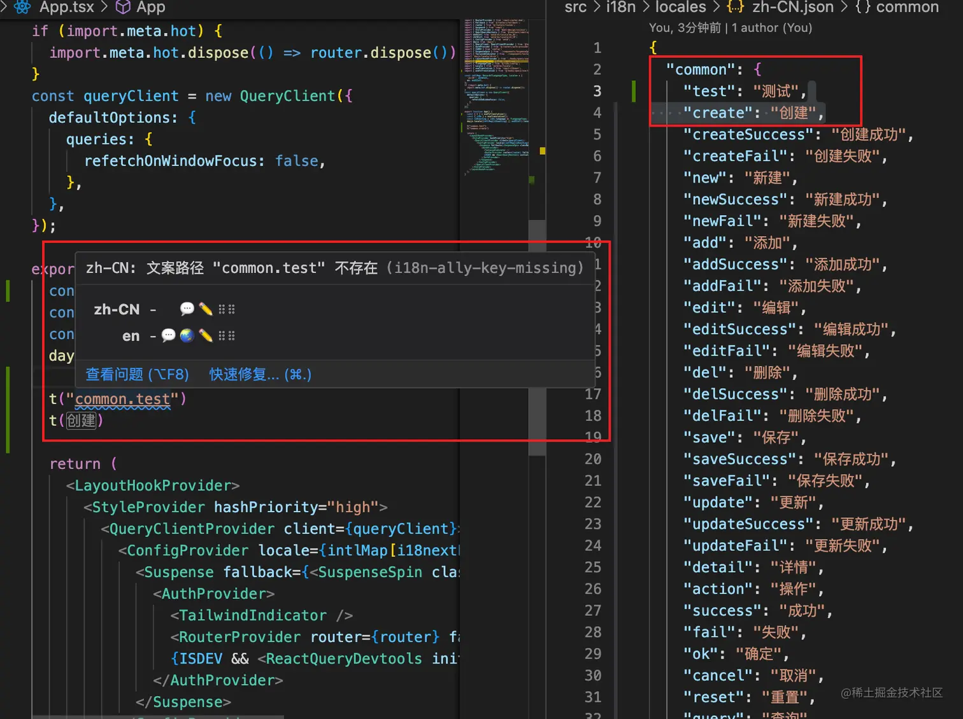963x719 pixels.
Task: Select App.tsx in the breadcrumb
Action: 66,7
